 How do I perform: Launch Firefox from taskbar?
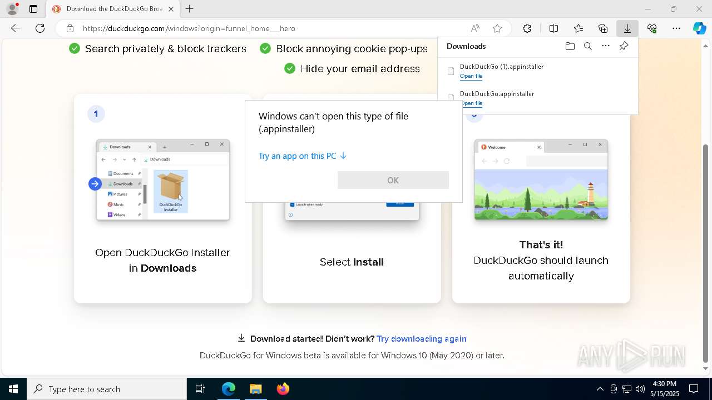[283, 389]
